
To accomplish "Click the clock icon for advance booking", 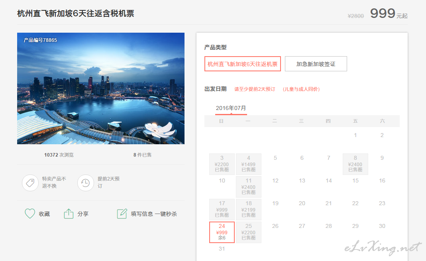I will coord(86,183).
